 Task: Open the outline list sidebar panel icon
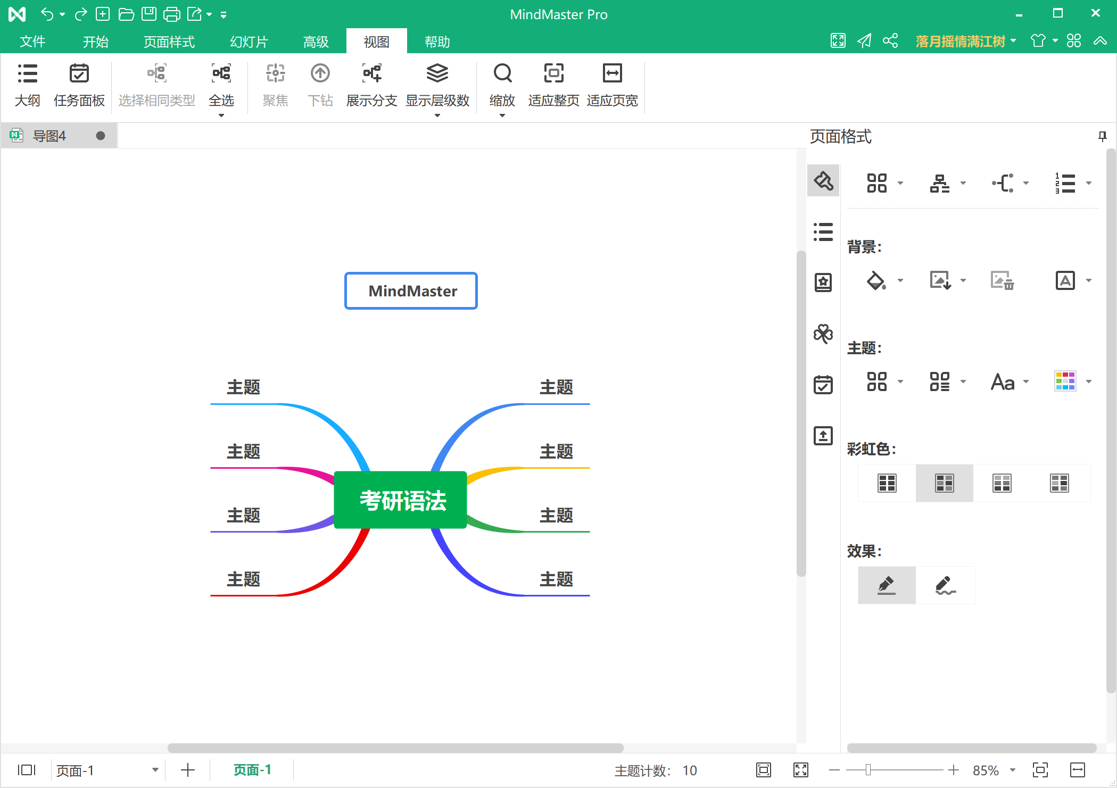point(823,232)
